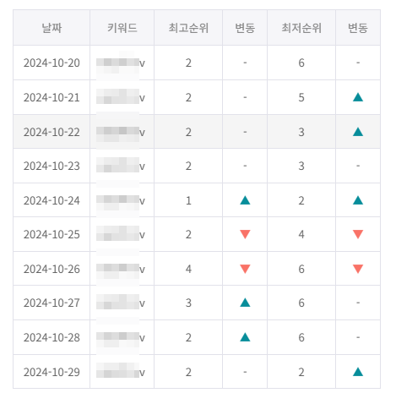Click the teal up arrow in 2024-10-22 row
Screen dimensions: 396x404
point(358,132)
